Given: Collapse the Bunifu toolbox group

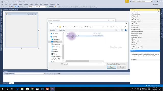Looking at the screenshot, I should pos(131,51).
